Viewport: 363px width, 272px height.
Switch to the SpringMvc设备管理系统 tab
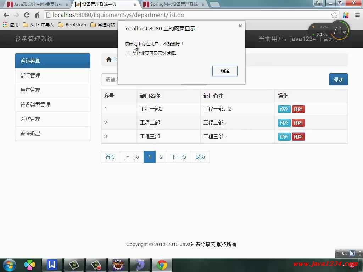point(173,4)
